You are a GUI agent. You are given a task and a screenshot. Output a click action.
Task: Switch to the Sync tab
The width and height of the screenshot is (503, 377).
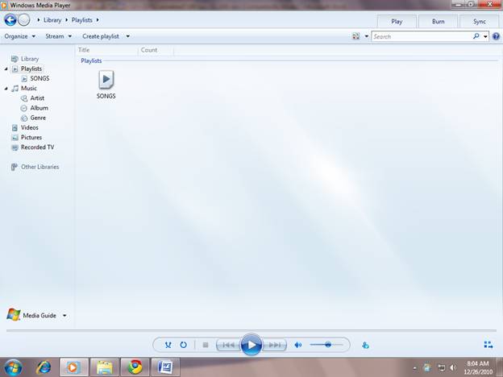[480, 22]
